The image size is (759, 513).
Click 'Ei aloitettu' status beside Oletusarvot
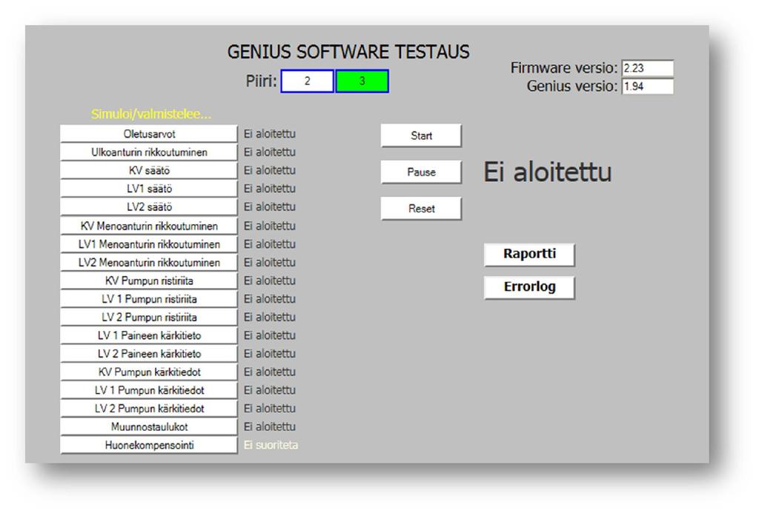point(270,134)
